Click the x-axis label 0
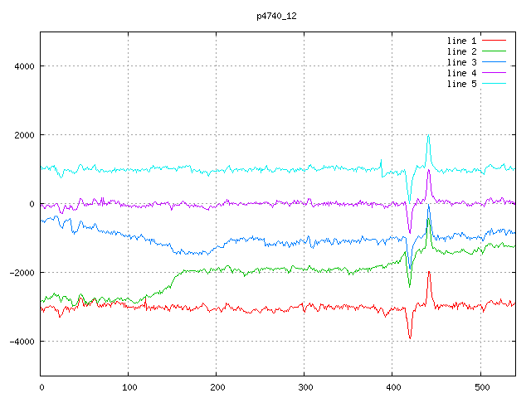This screenshot has width=531, height=398. (x=41, y=387)
